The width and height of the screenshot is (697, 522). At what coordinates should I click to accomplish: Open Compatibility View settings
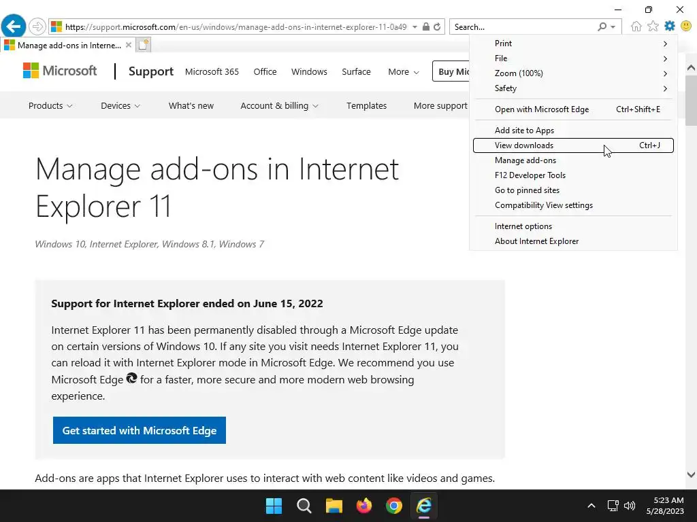coord(573,205)
